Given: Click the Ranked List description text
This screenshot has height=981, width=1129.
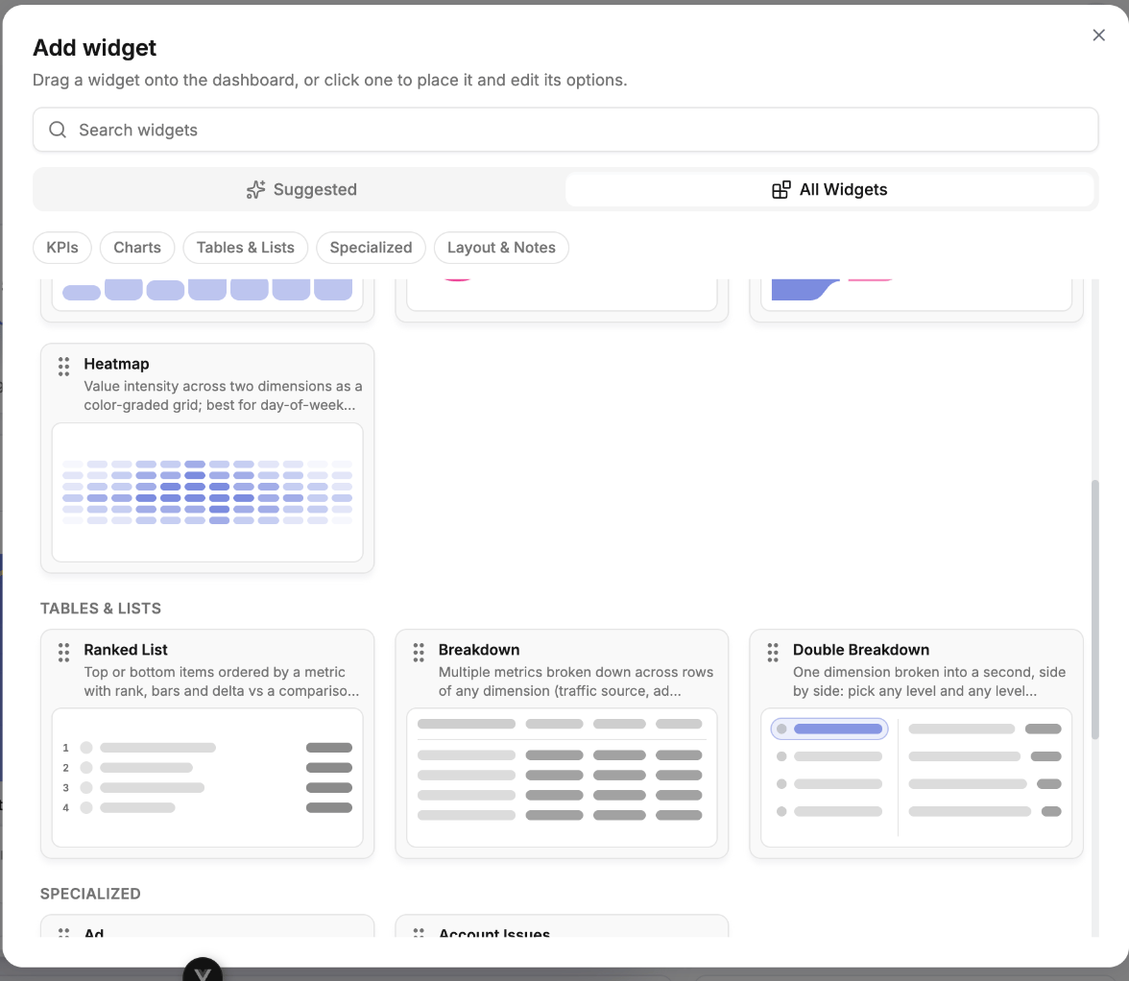Looking at the screenshot, I should coord(222,682).
